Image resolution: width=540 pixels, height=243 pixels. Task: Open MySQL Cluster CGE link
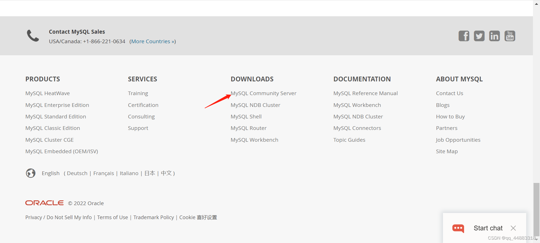[49, 140]
